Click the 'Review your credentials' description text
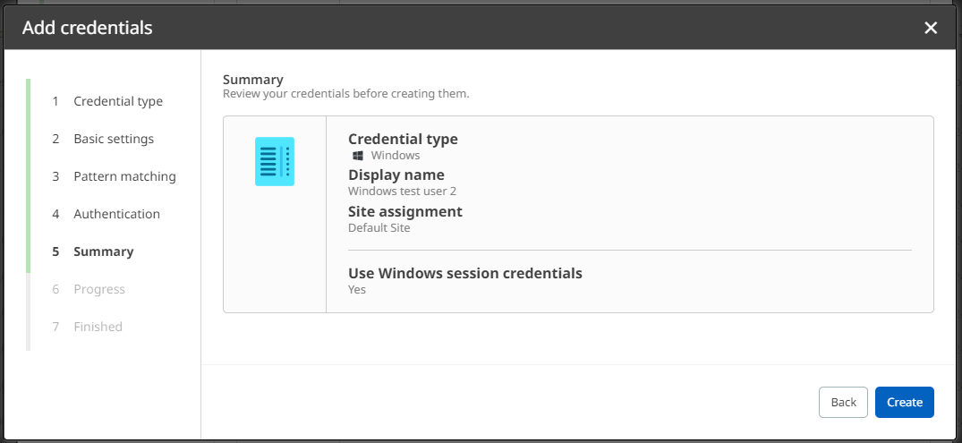Screen dimensions: 962x443 pos(345,93)
